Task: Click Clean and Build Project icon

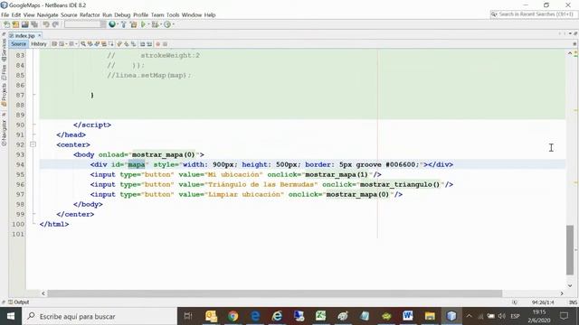Action: tap(133, 24)
